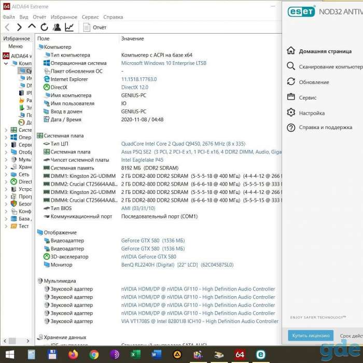This screenshot has width=363, height=363.
Task: Expand the DirectX tree node
Action: [x=6, y=182]
